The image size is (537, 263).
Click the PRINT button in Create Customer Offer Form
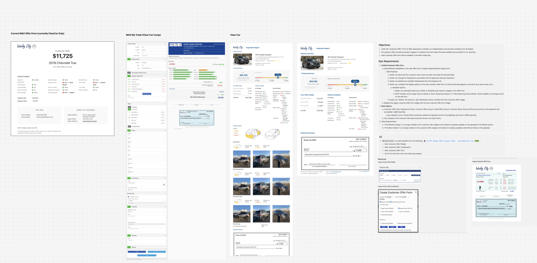pyautogui.click(x=392, y=227)
